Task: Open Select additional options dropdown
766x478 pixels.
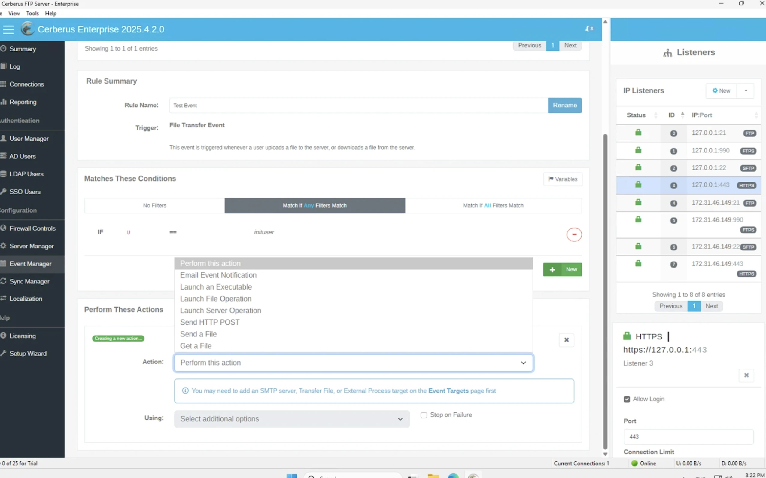Action: (x=292, y=419)
